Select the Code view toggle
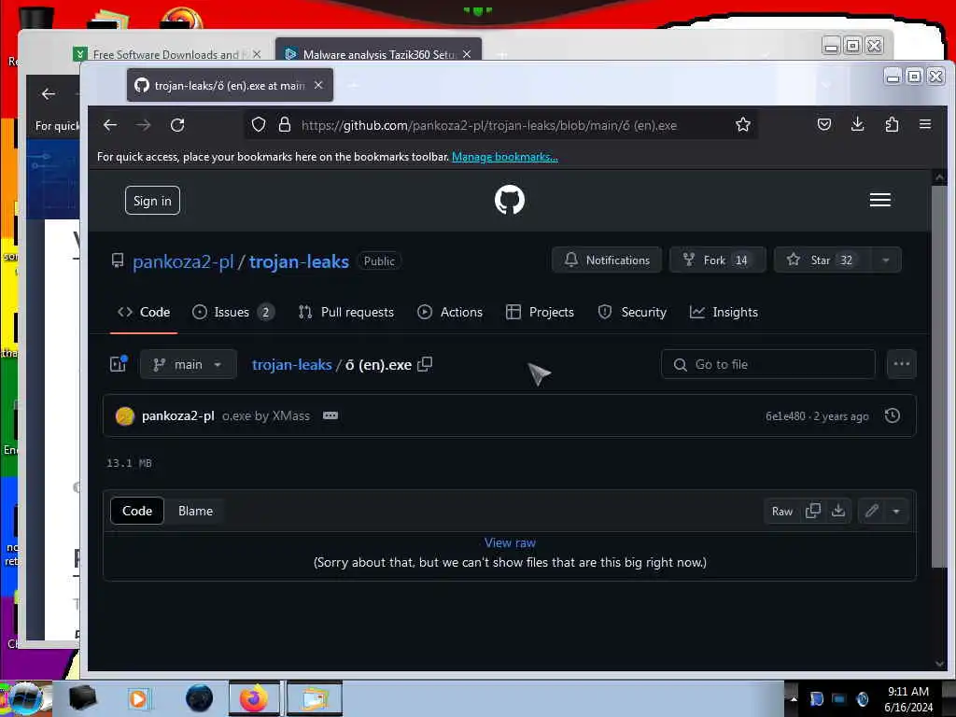This screenshot has width=956, height=717. [137, 511]
